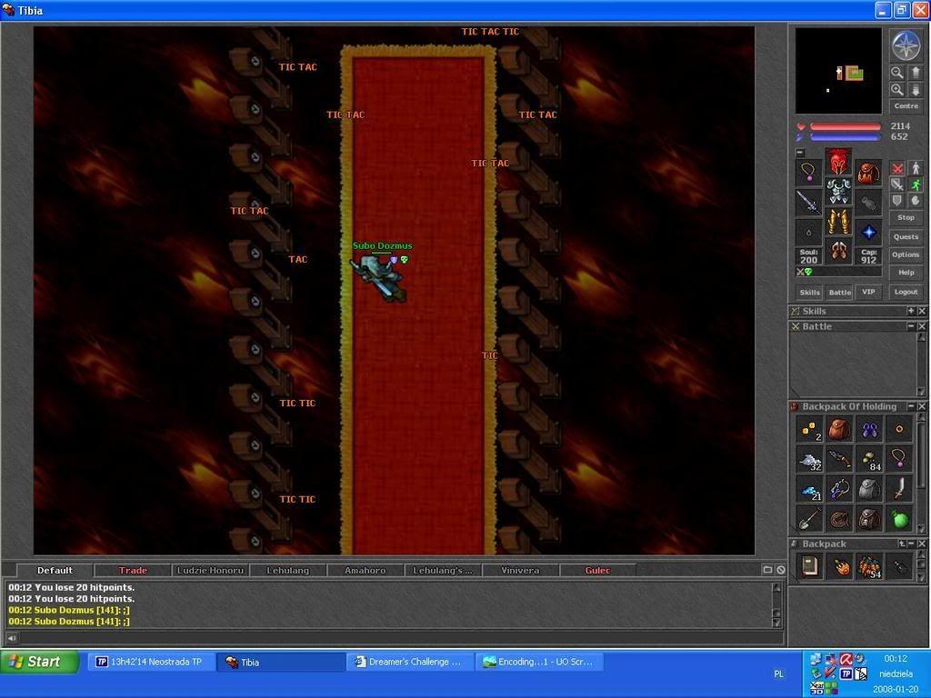Click the blue mana bar
Image resolution: width=931 pixels, height=698 pixels.
tap(846, 137)
